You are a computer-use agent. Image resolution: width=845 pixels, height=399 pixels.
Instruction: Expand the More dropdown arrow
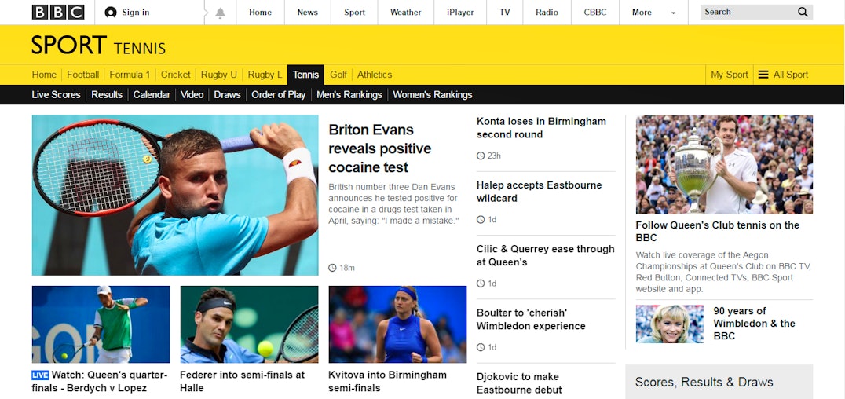click(673, 13)
